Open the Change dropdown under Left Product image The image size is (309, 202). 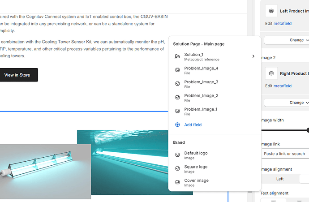pyautogui.click(x=287, y=40)
